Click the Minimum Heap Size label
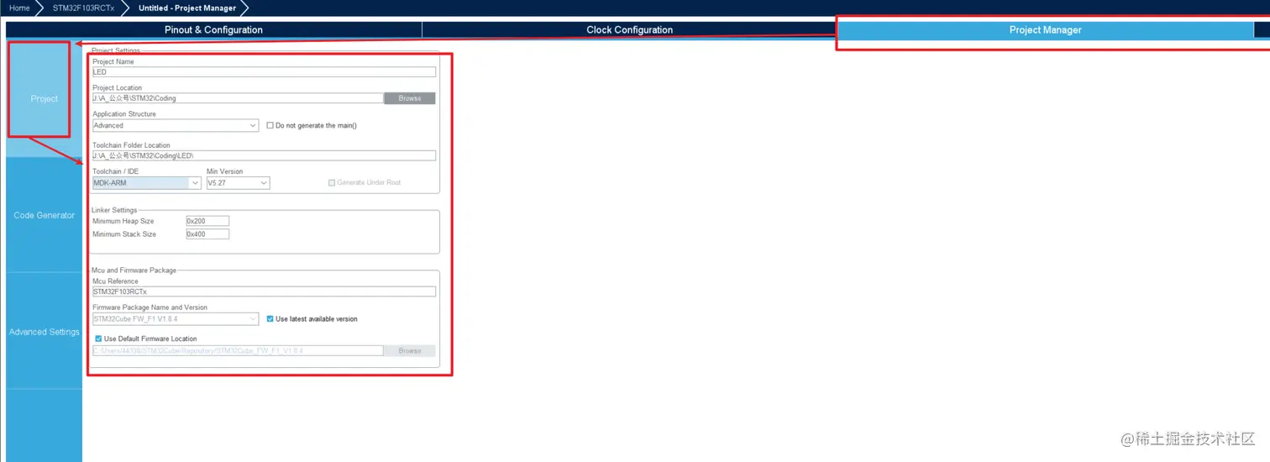The width and height of the screenshot is (1270, 462). (123, 221)
